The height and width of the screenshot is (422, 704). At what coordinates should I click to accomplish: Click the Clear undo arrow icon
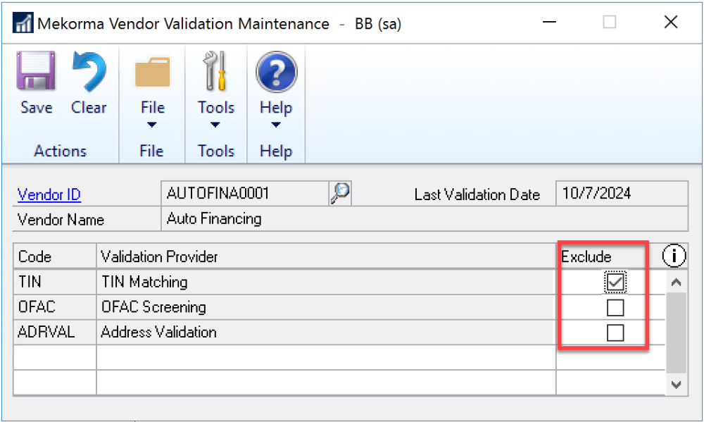pyautogui.click(x=89, y=73)
